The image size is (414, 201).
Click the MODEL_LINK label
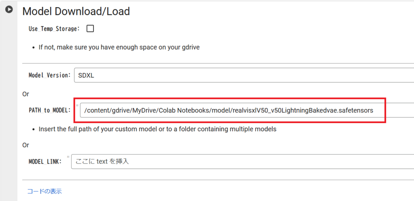pos(45,161)
